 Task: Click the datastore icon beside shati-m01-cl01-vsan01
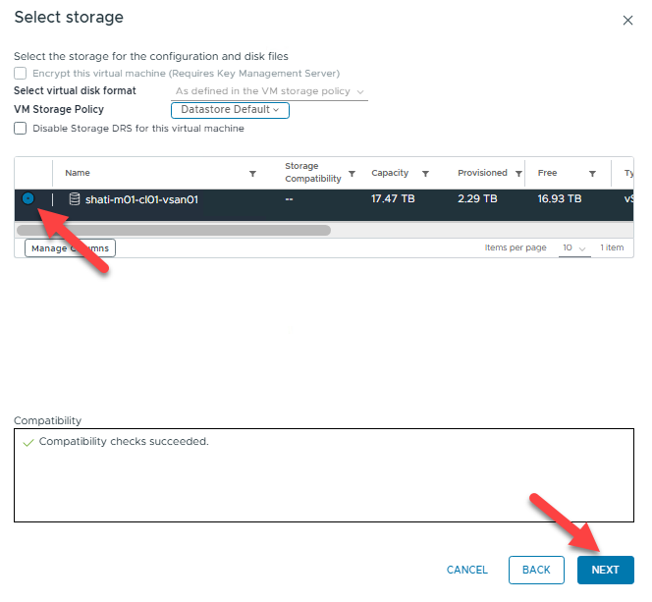75,199
